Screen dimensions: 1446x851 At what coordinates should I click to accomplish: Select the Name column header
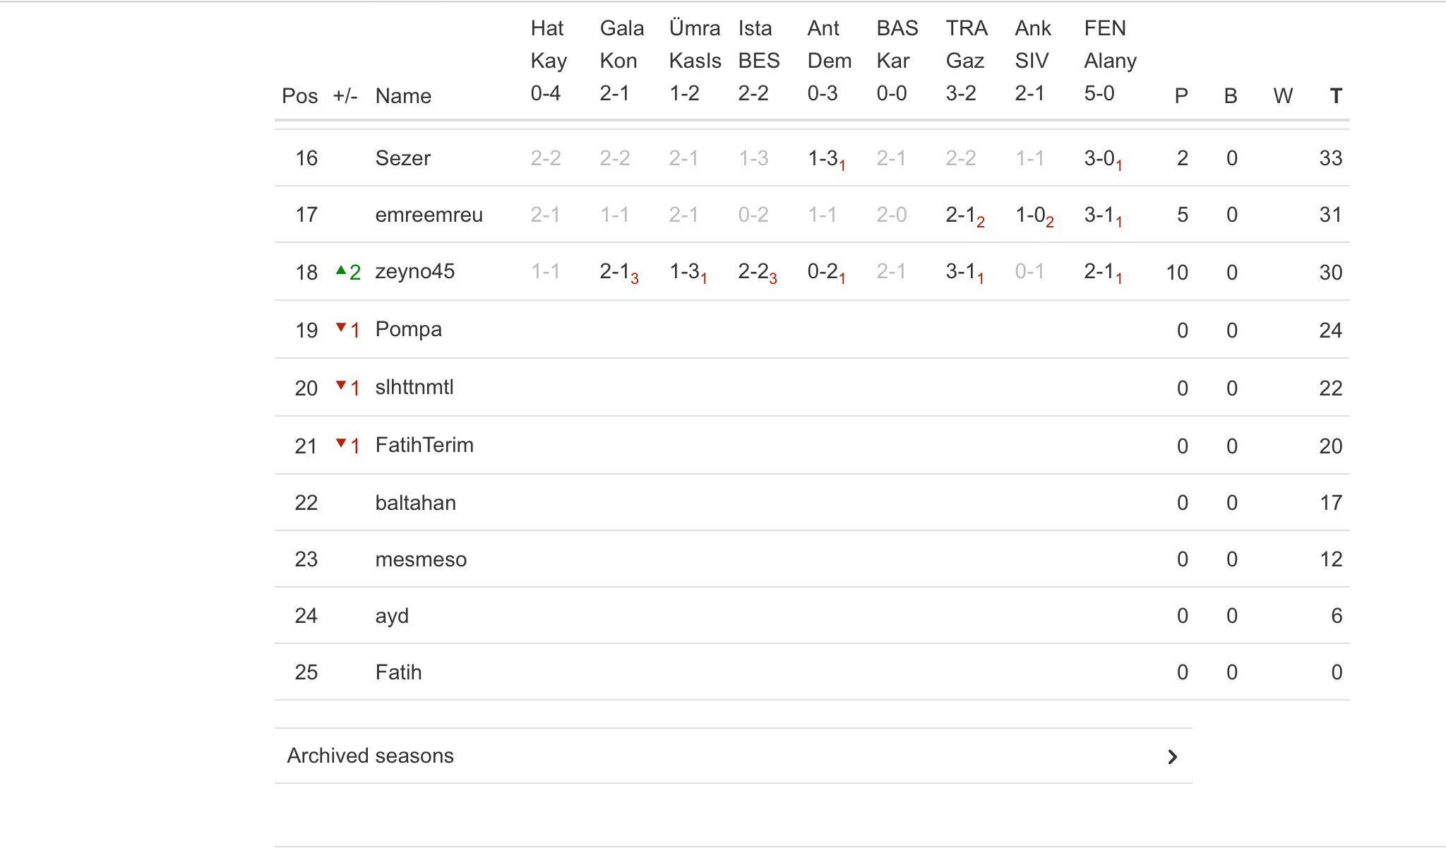click(x=402, y=95)
